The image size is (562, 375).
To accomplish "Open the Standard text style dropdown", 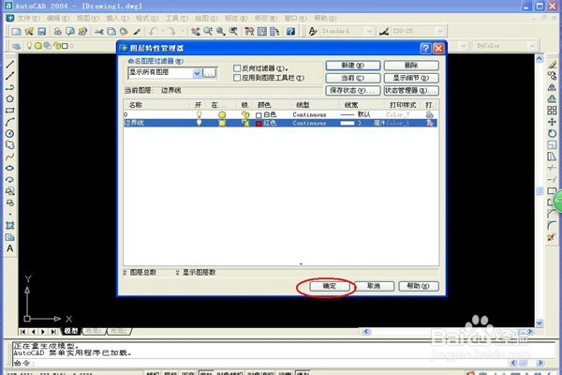I will pos(369,32).
